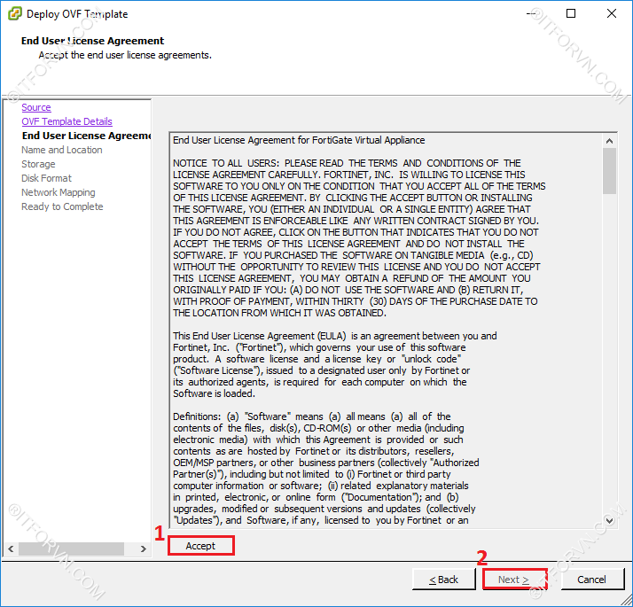Click the vSphere icon in the title bar
The image size is (633, 607).
[14, 13]
